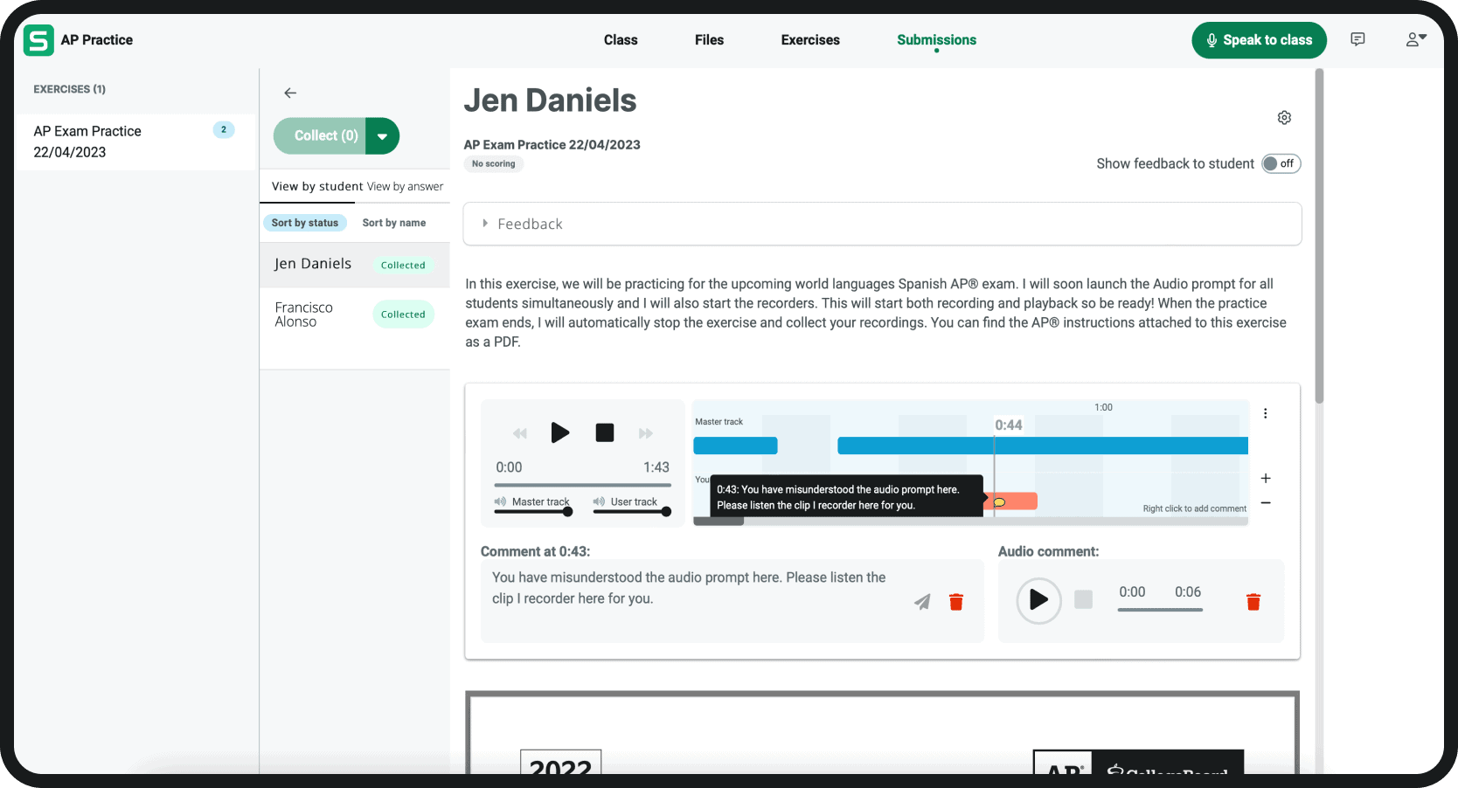Open the Collect dropdown arrow
The height and width of the screenshot is (788, 1458).
click(382, 136)
